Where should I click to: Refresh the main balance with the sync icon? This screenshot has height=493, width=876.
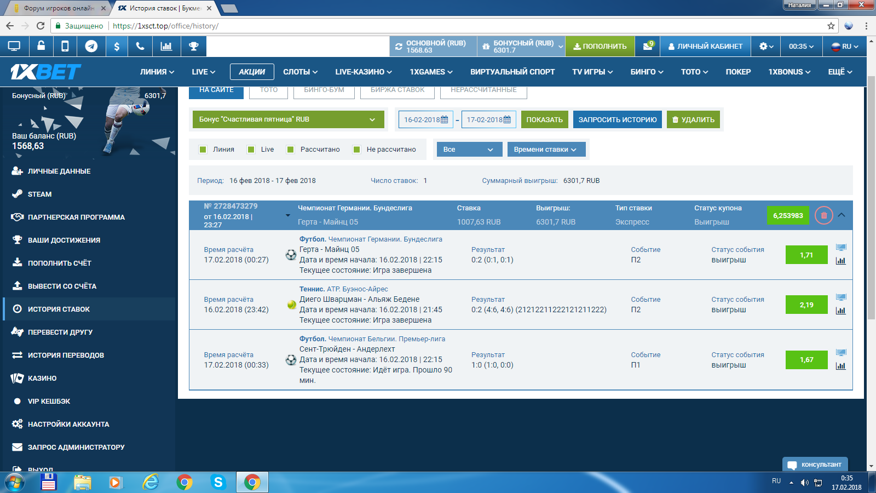click(x=399, y=47)
